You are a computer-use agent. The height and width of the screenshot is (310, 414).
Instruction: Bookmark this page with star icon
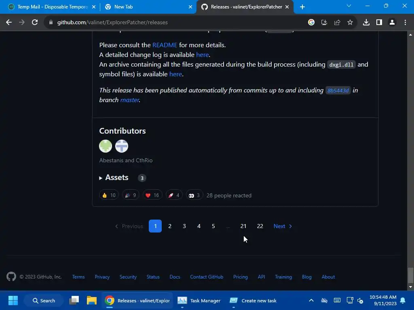point(350,23)
